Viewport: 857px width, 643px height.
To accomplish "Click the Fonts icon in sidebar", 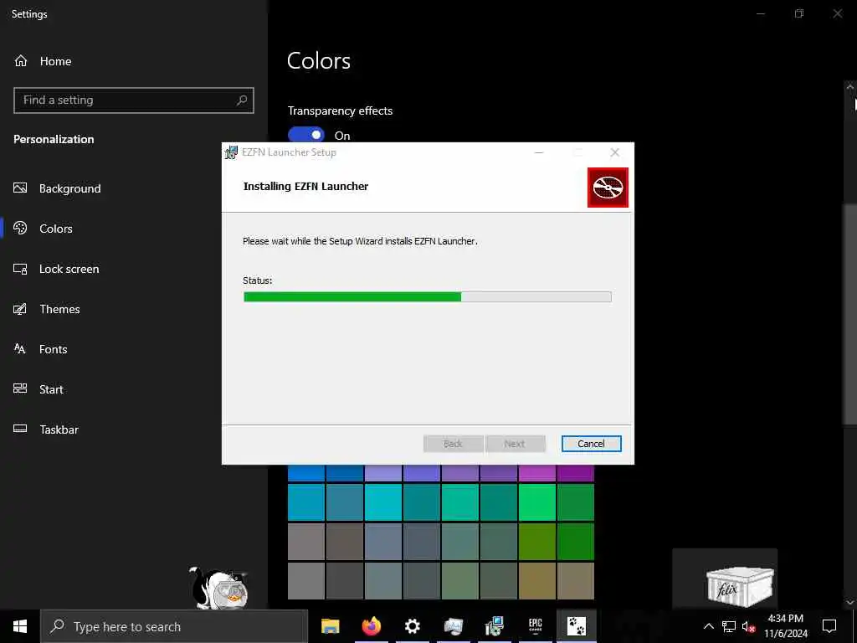I will 20,349.
